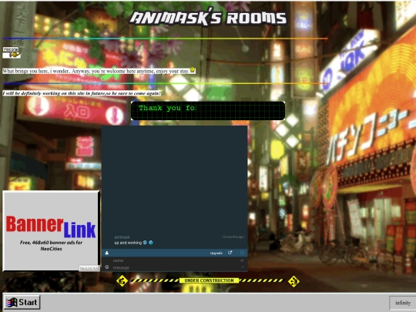Screen dimensions: 416x312
Task: Click the Welcome badge image
Action: (11, 49)
